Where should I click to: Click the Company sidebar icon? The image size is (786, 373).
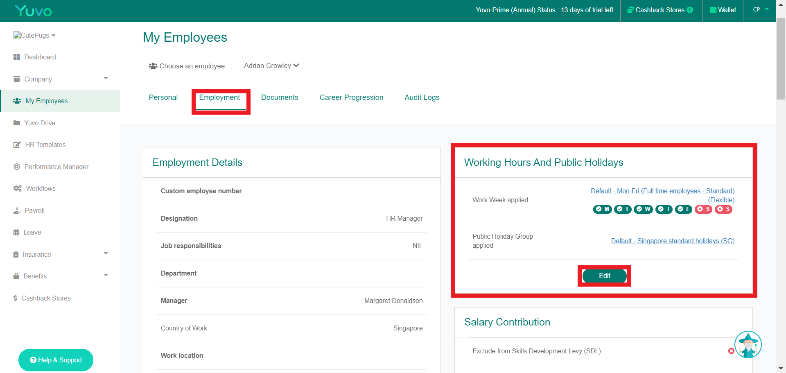point(17,79)
